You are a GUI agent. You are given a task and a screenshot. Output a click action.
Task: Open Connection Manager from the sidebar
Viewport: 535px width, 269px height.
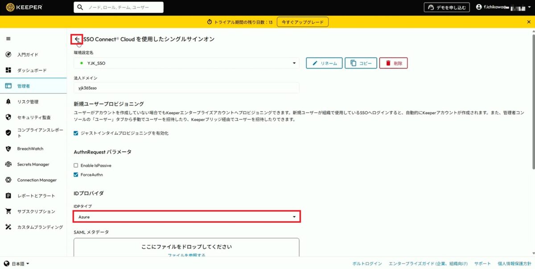coord(8,180)
